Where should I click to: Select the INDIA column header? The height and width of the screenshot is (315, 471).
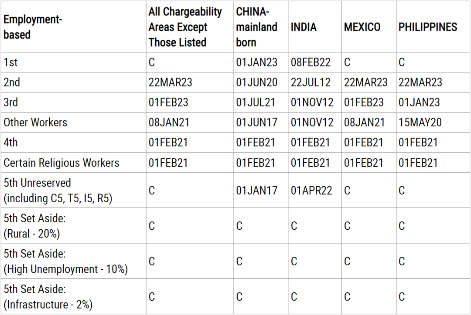coord(304,27)
